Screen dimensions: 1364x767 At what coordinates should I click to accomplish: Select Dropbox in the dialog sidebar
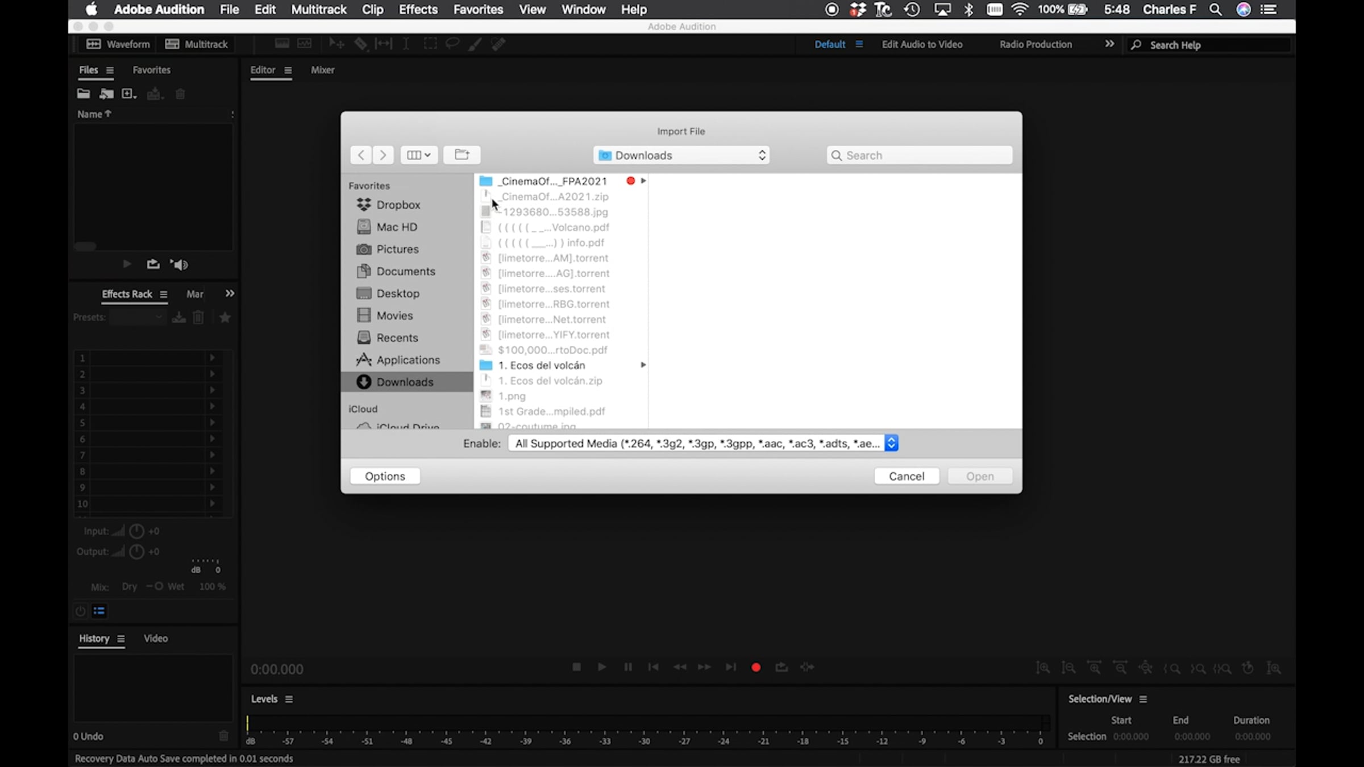(x=398, y=205)
